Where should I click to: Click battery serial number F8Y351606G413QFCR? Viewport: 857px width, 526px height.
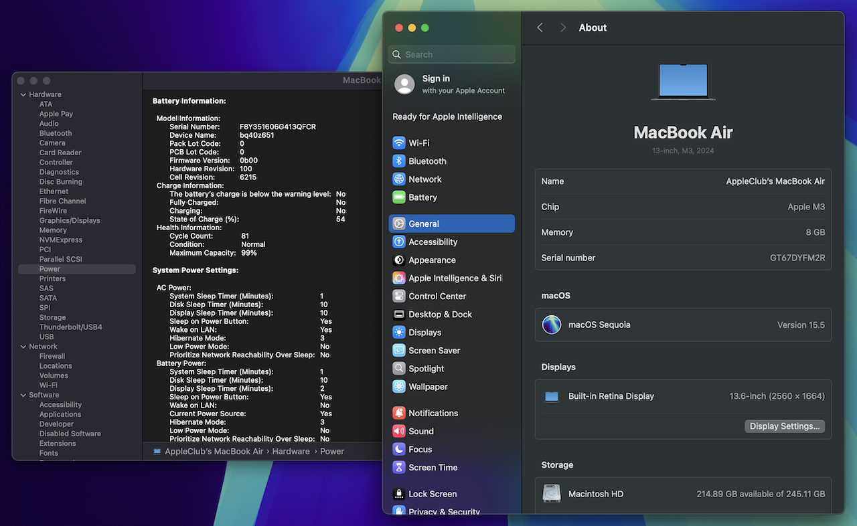278,126
